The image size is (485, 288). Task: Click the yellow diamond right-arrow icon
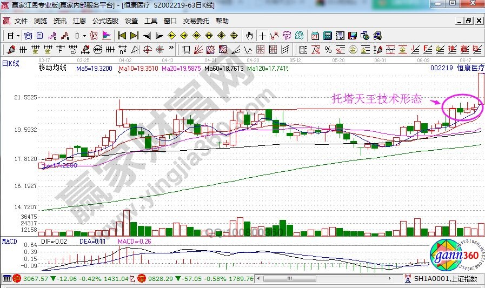click(184, 36)
